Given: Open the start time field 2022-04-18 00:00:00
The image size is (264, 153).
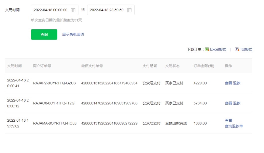Looking at the screenshot, I should click(x=51, y=10).
